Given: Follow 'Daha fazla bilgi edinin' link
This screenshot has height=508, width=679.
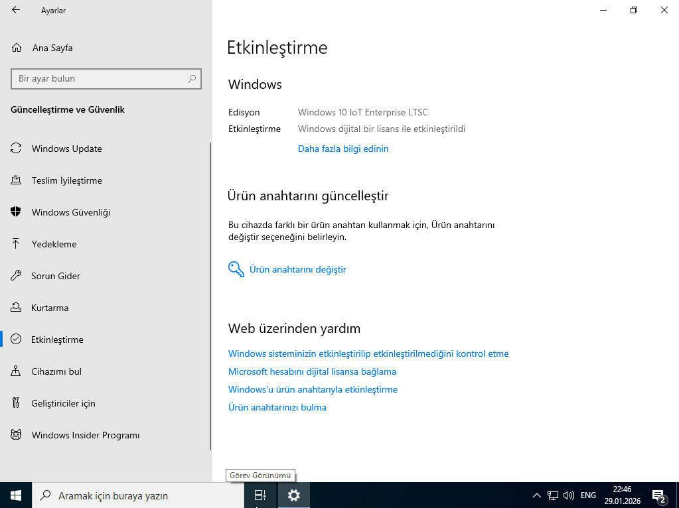Looking at the screenshot, I should pyautogui.click(x=343, y=149).
